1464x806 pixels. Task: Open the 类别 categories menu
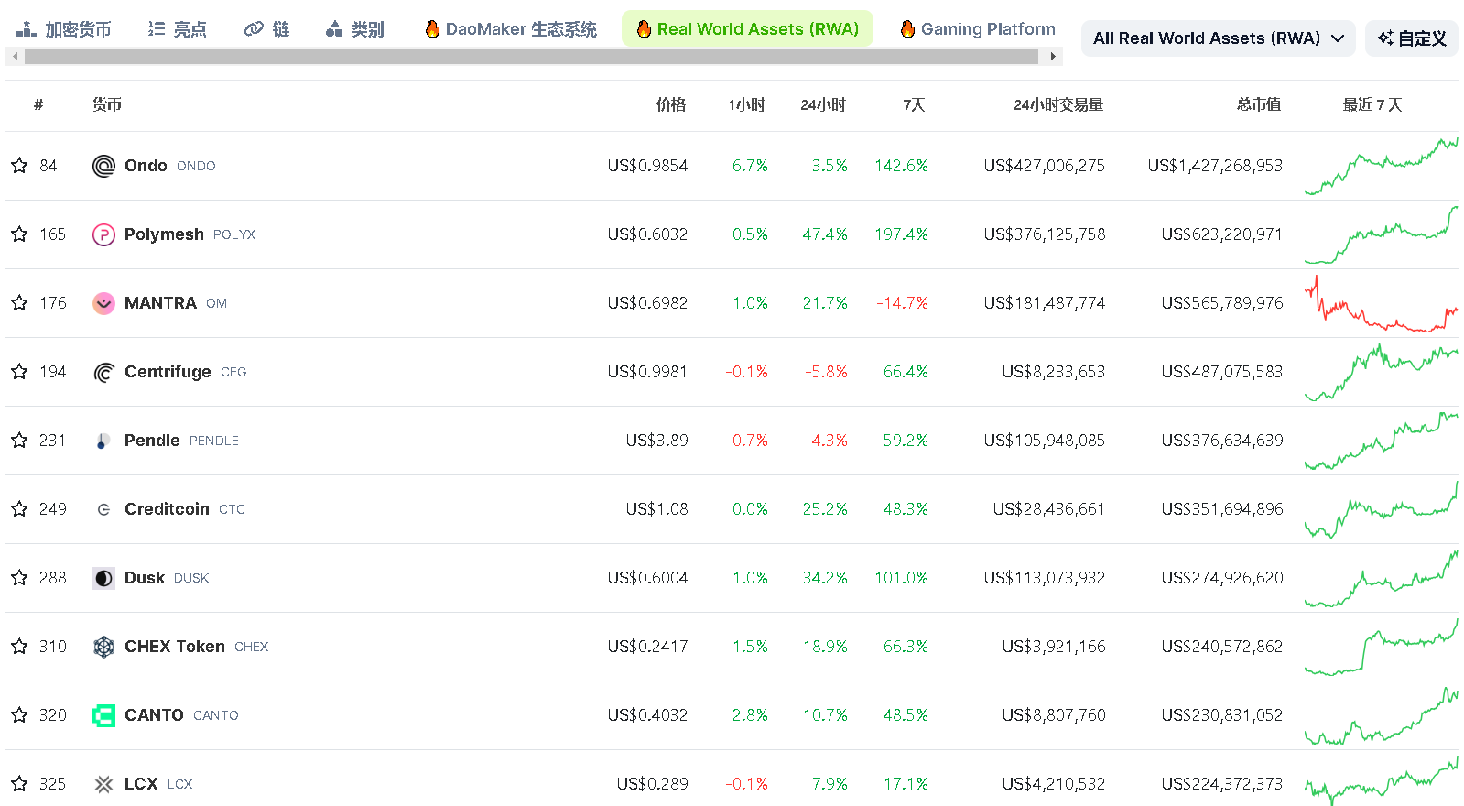tap(355, 29)
